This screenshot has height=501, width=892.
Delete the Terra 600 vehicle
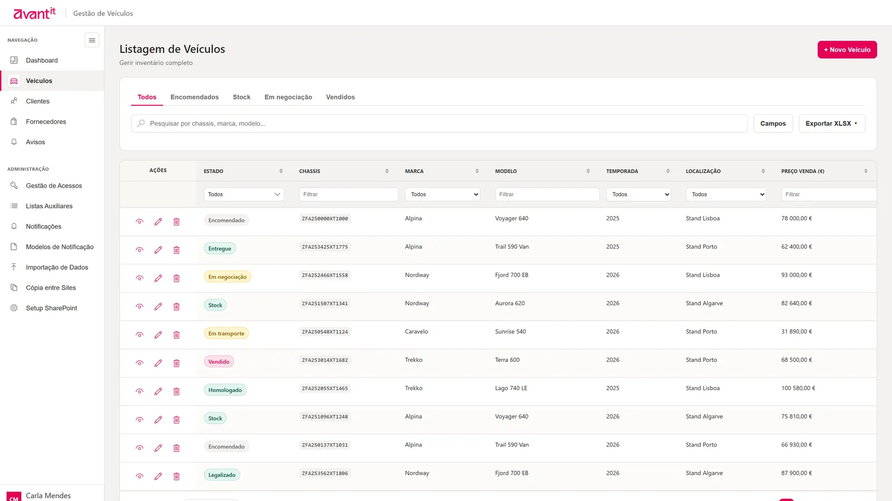coord(176,363)
